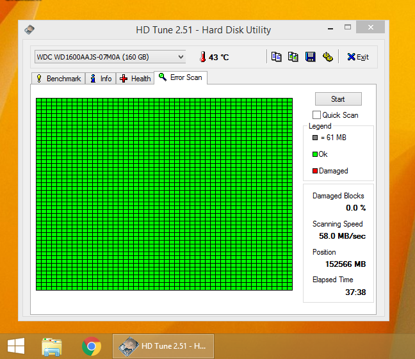Minimize the HD Tune window
Image resolution: width=415 pixels, height=359 pixels.
pos(330,28)
